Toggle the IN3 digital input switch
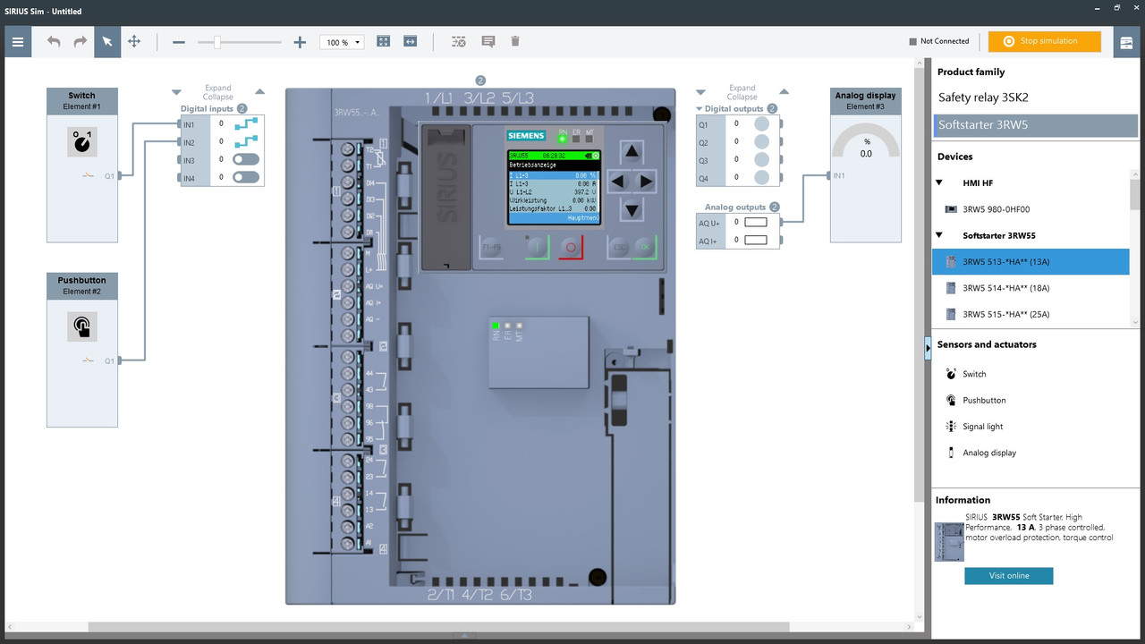1145x644 pixels. (246, 159)
